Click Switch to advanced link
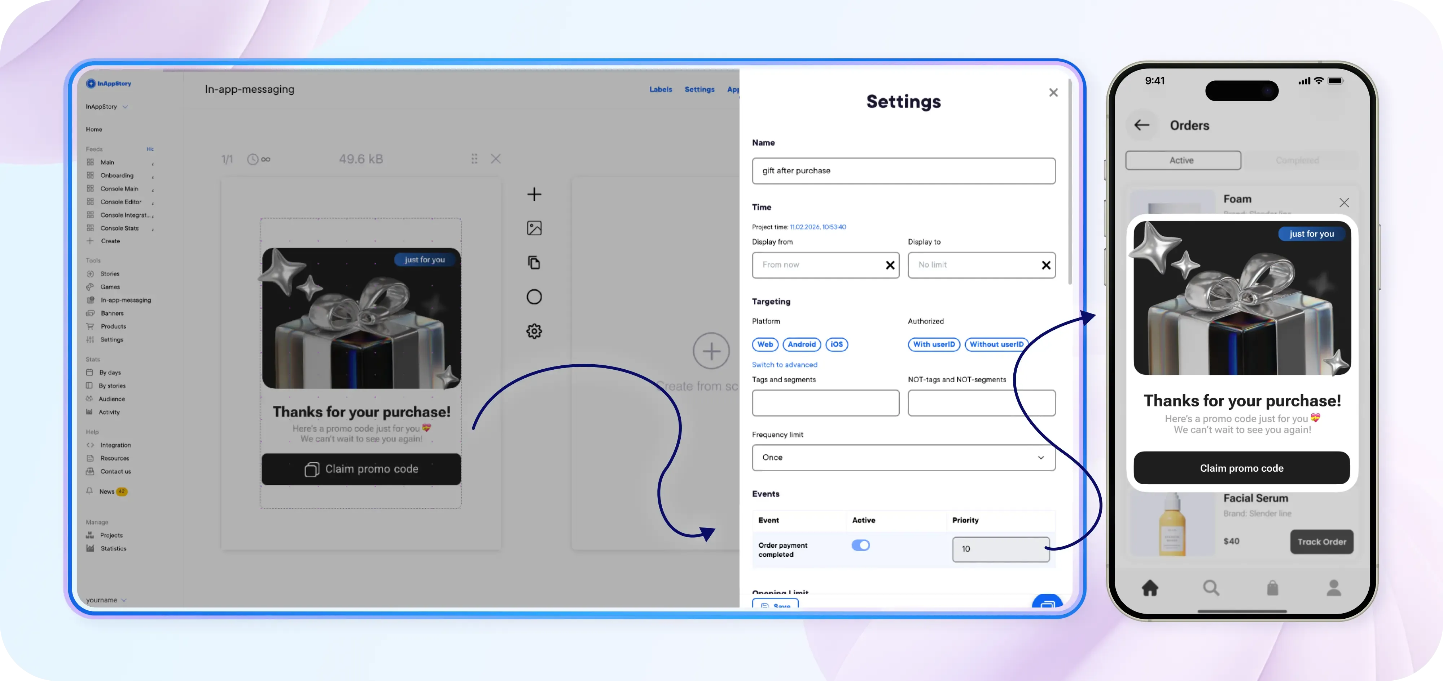This screenshot has height=681, width=1443. (784, 365)
